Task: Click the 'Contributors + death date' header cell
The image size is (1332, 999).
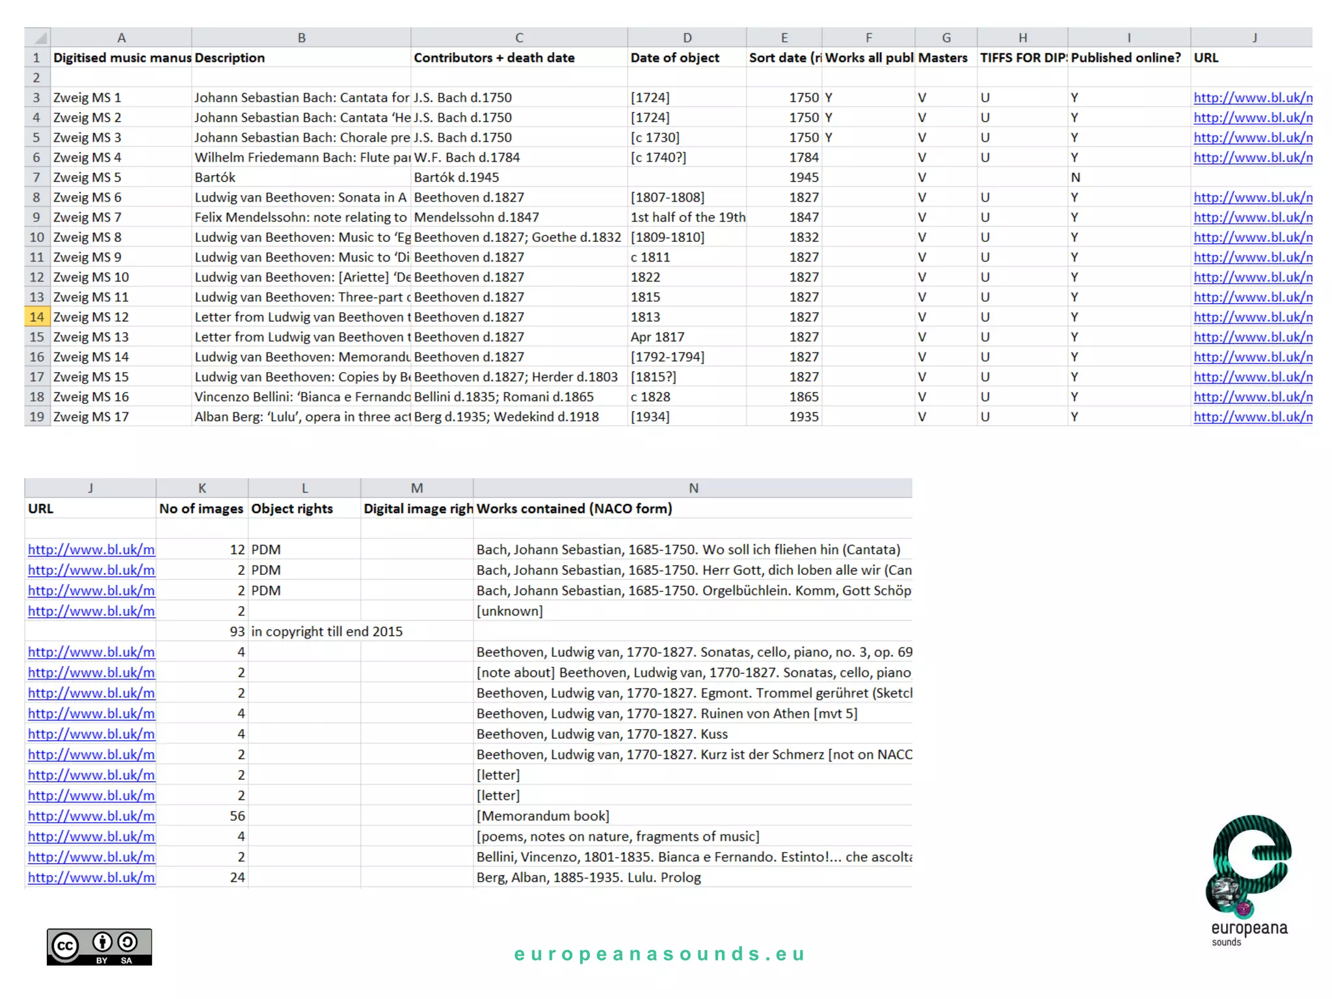Action: click(x=494, y=58)
